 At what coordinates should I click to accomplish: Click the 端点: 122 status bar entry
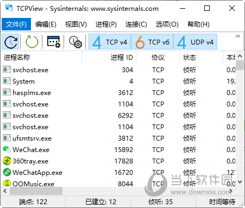coord(33,201)
